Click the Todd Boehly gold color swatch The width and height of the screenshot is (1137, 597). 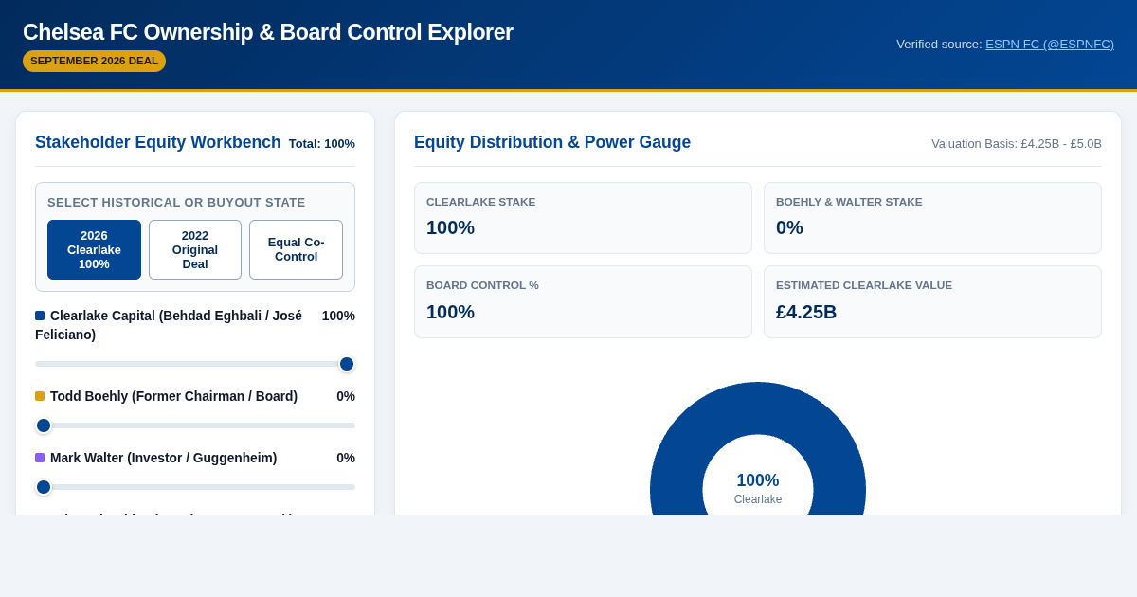(40, 396)
